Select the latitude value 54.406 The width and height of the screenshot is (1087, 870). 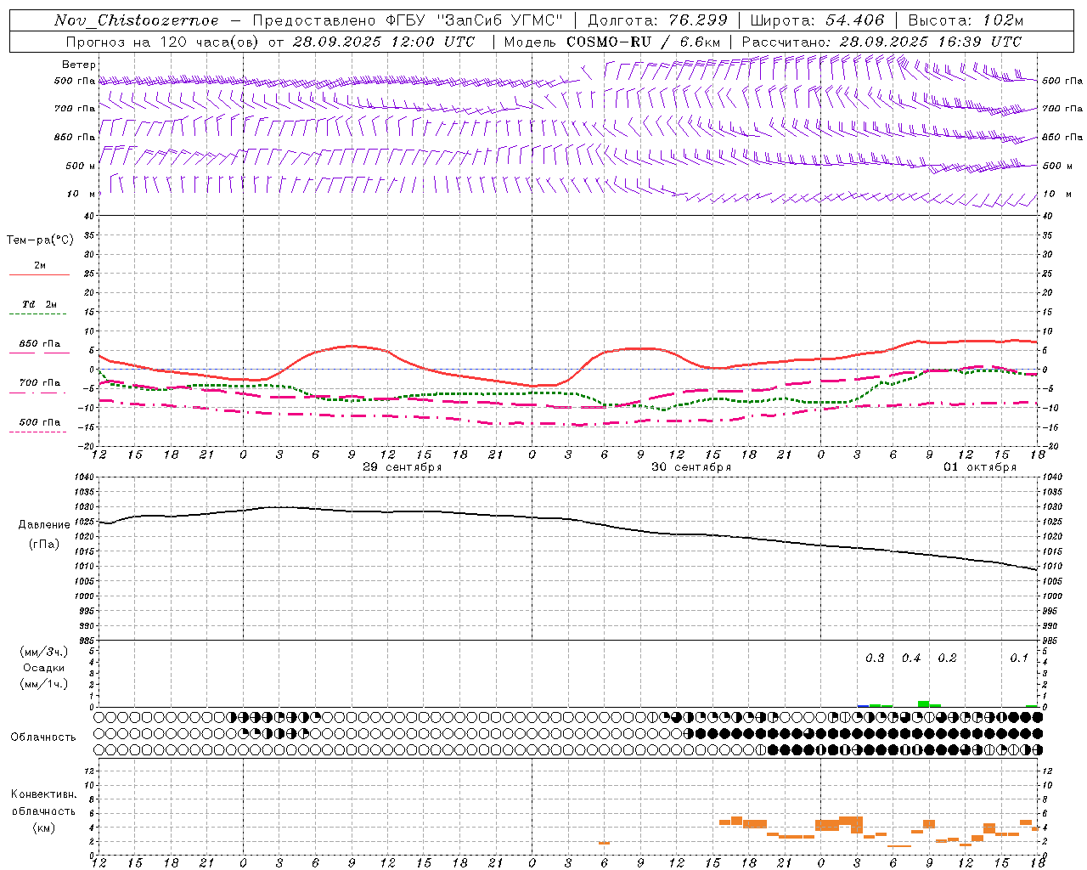click(854, 20)
